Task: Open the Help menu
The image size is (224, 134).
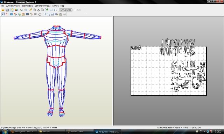Action: tap(62, 6)
